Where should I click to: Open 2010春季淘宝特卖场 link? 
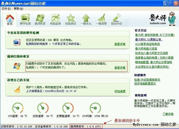(147, 44)
